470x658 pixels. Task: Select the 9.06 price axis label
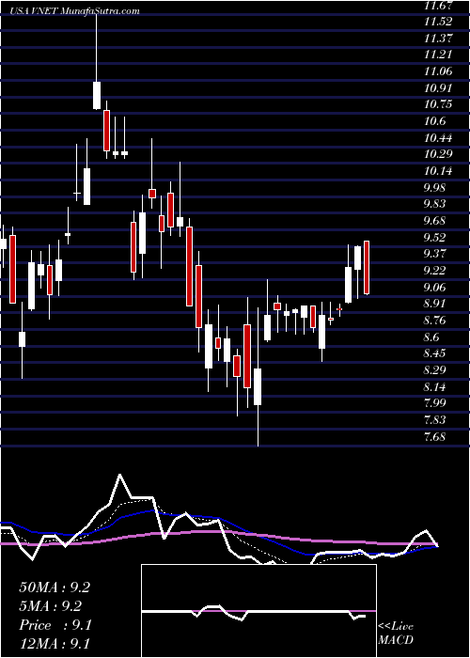point(434,288)
